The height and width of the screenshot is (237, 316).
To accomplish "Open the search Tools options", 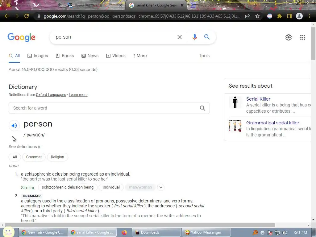I will [204, 56].
